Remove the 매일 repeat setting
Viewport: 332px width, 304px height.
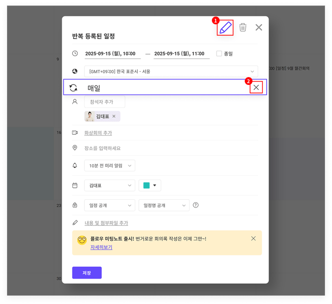pos(256,87)
